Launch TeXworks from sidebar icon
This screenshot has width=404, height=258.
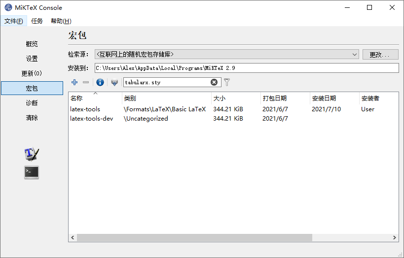32,154
